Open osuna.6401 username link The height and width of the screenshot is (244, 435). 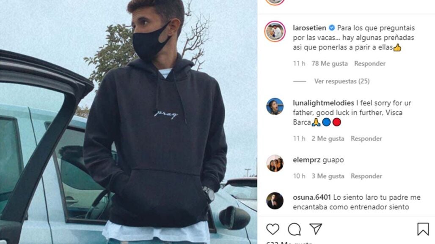click(312, 197)
